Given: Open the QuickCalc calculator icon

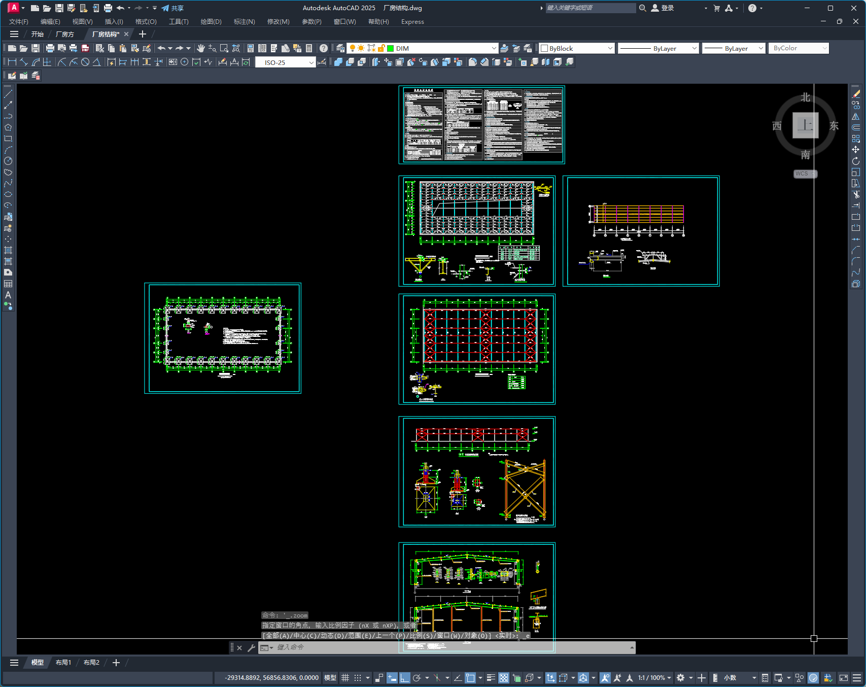Looking at the screenshot, I should tap(309, 48).
